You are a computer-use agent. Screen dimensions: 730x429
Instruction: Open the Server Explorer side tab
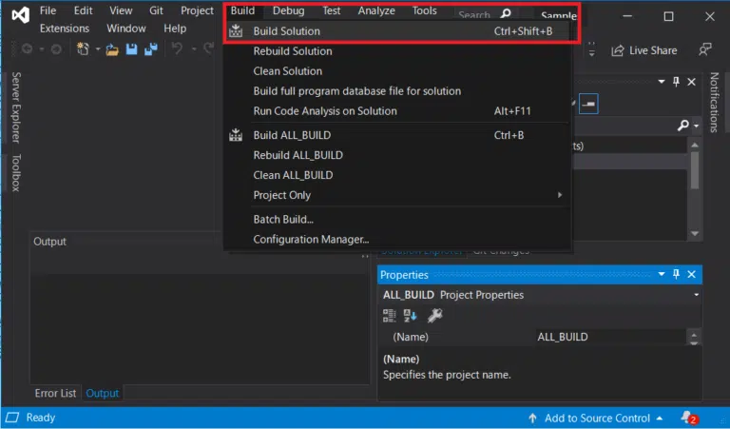15,107
